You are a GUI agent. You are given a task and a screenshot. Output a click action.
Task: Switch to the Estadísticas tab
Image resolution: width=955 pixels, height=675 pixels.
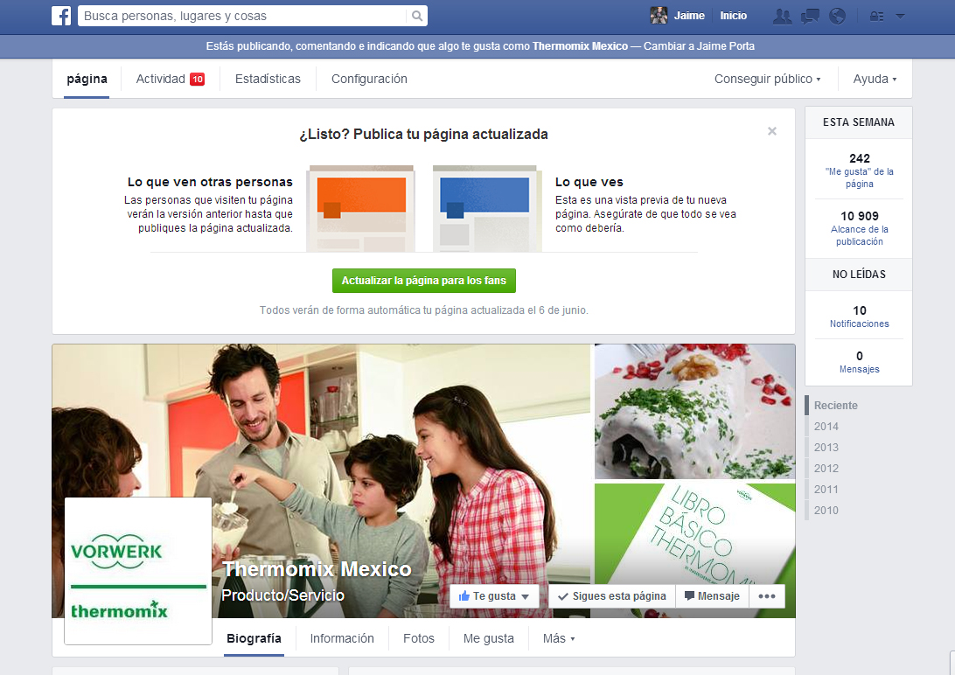pyautogui.click(x=268, y=79)
